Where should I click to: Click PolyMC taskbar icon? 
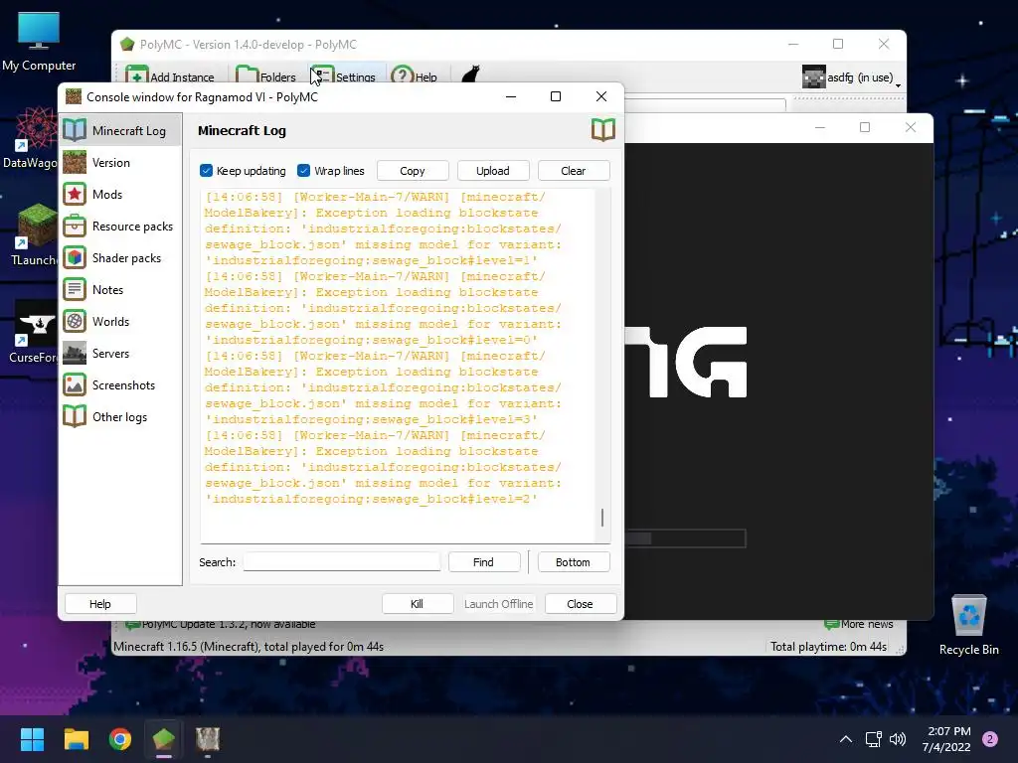pos(164,739)
